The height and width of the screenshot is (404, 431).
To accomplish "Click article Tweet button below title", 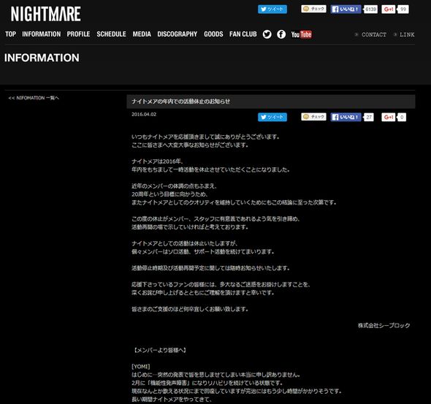I will [272, 117].
